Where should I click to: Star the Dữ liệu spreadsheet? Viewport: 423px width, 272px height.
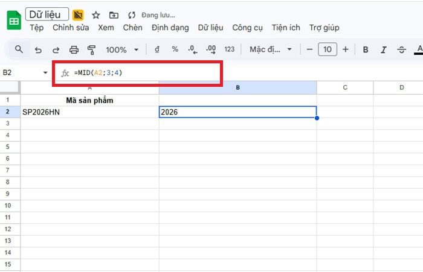[x=95, y=14]
